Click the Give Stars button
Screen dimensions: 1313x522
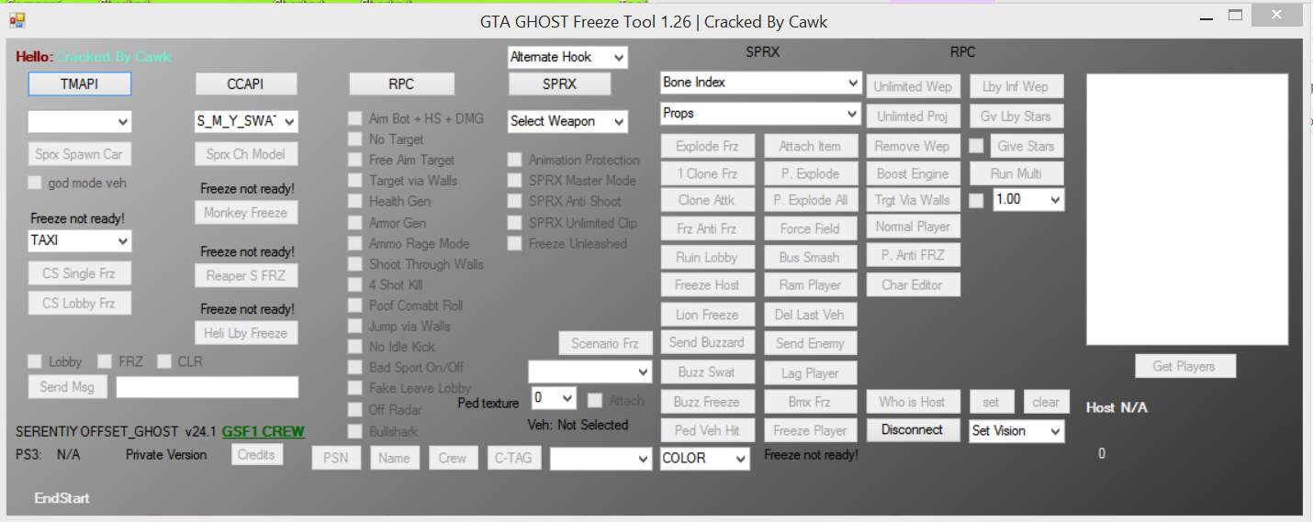coord(1026,146)
